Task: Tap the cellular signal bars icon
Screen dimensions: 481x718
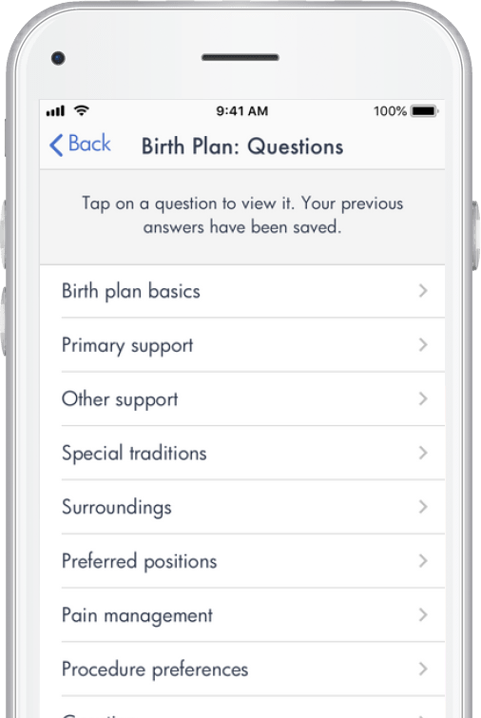Action: pyautogui.click(x=55, y=111)
